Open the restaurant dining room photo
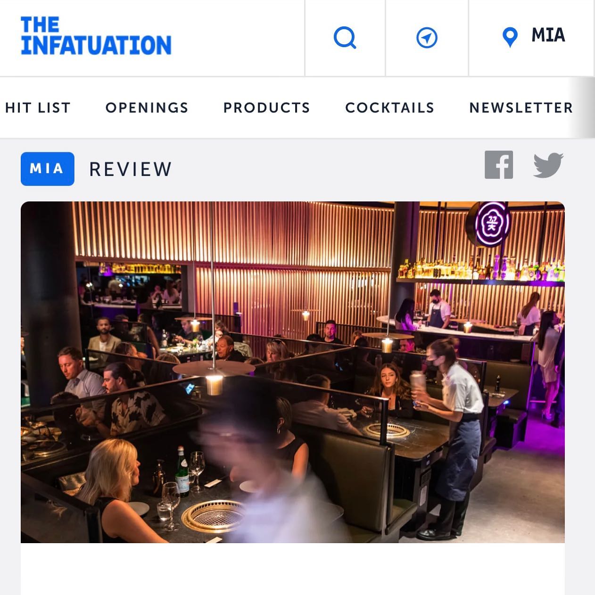This screenshot has width=595, height=595. pos(293,372)
